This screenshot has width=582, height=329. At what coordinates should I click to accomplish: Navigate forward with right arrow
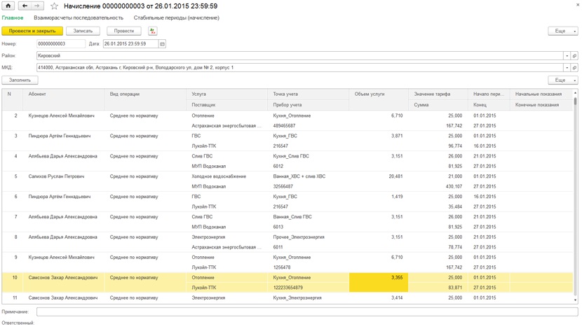coord(37,6)
